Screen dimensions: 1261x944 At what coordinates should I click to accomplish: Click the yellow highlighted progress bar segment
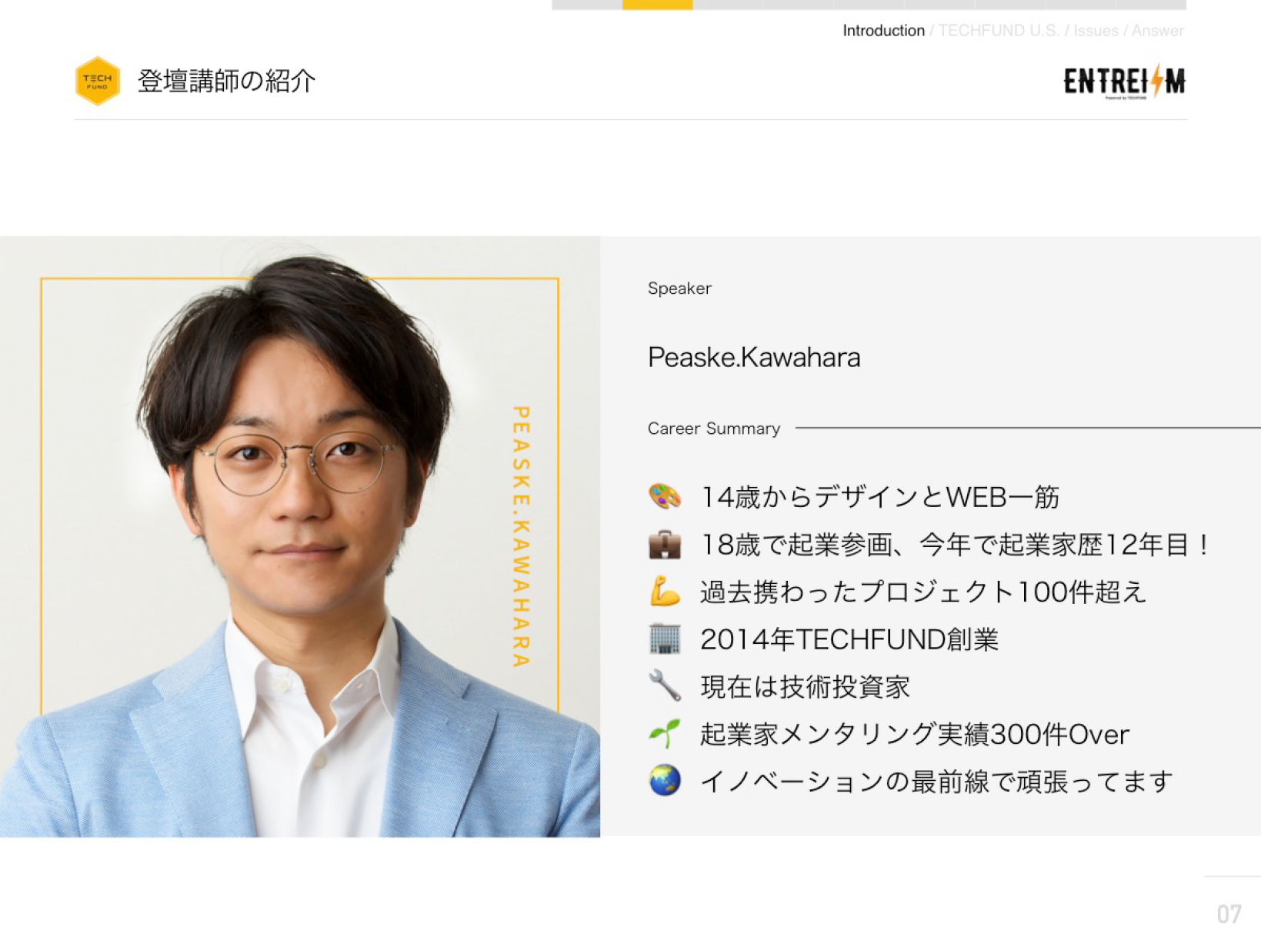click(x=657, y=5)
